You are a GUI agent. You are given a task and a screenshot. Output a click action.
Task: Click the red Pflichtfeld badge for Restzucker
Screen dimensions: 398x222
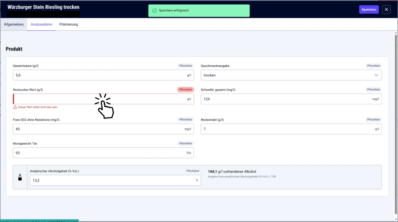[x=185, y=90]
